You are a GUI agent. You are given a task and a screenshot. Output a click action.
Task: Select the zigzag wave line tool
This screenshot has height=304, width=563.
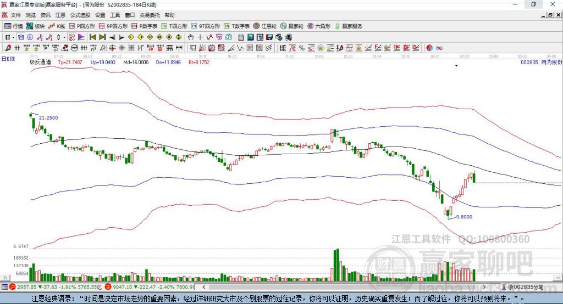click(240, 48)
